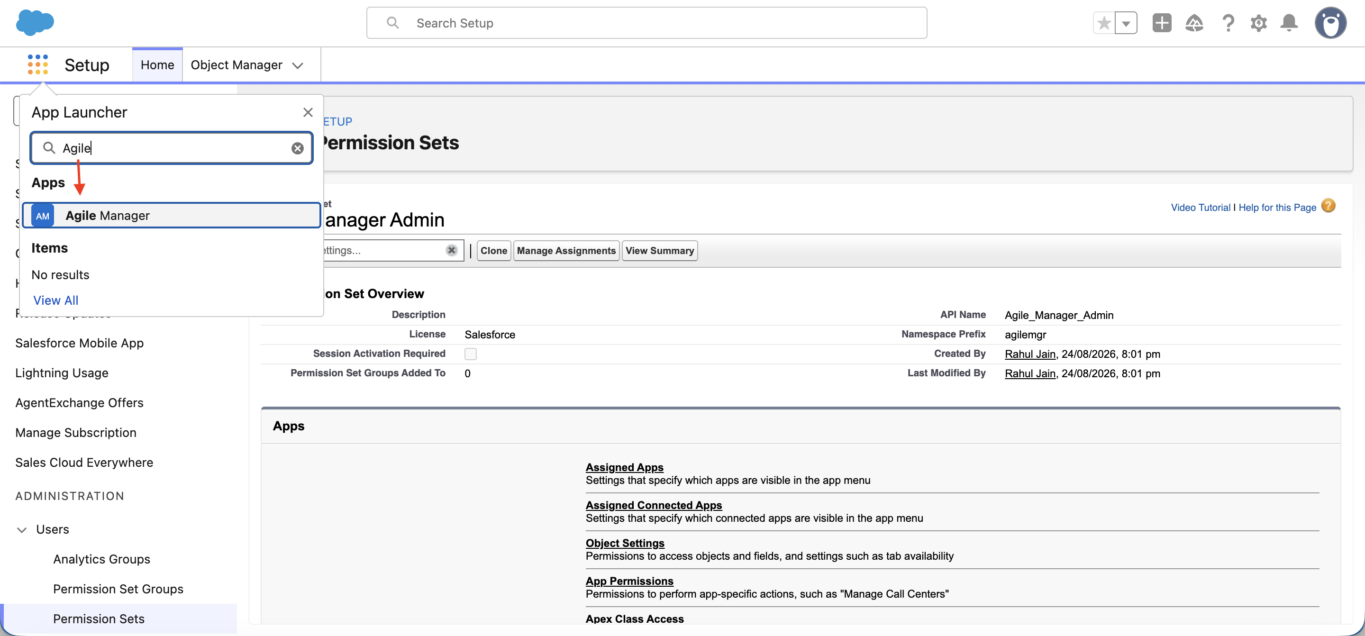Open the App Launcher dots icon
Screen dimensions: 1365x636
click(x=37, y=64)
